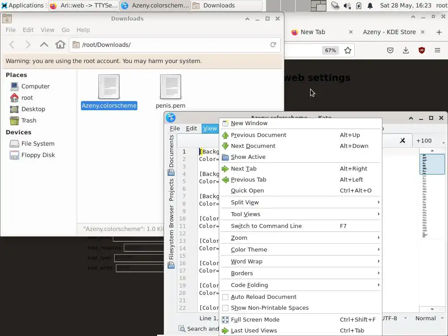The height and width of the screenshot is (336, 448).
Task: Expand the Tool Views submenu
Action: pos(301,214)
